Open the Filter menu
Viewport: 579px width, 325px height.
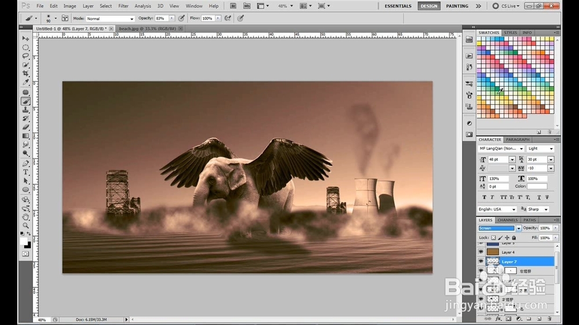click(x=123, y=6)
